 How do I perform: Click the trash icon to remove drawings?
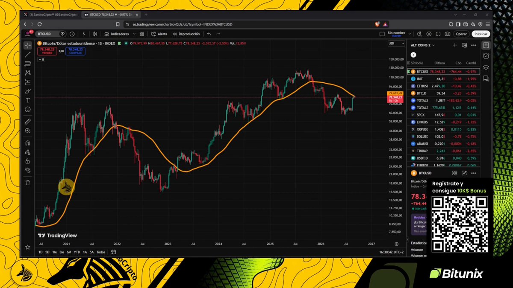[x=28, y=183]
